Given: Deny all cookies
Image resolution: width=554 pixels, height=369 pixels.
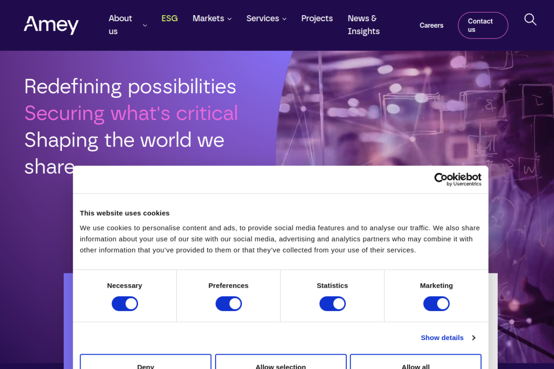Looking at the screenshot, I should coord(145,362).
